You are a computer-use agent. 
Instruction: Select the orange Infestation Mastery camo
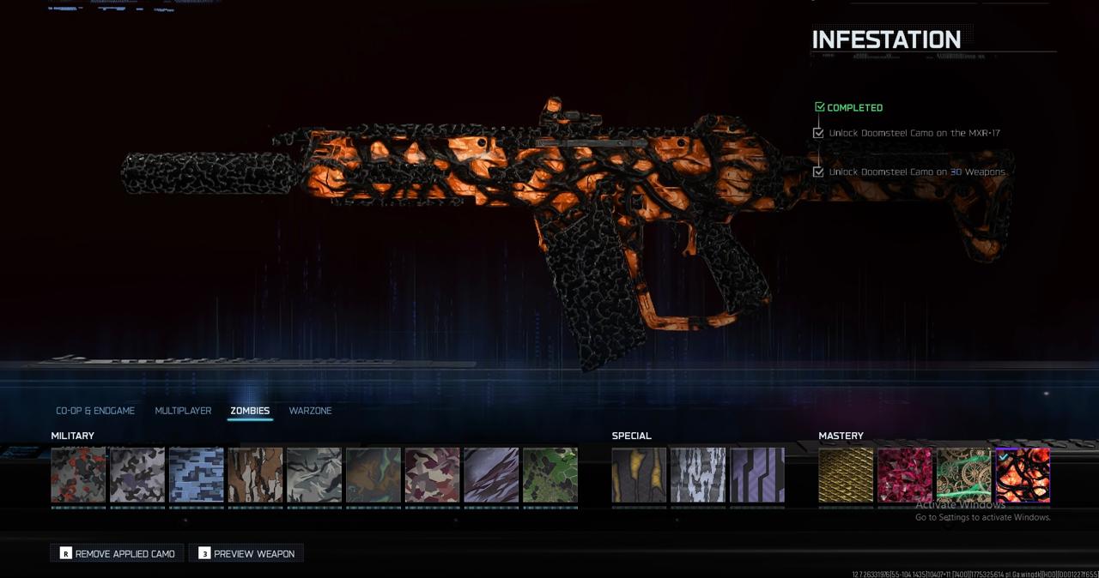pos(1023,475)
